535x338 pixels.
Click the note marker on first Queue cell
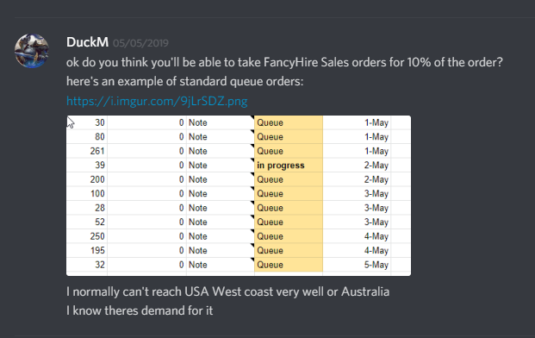point(252,117)
